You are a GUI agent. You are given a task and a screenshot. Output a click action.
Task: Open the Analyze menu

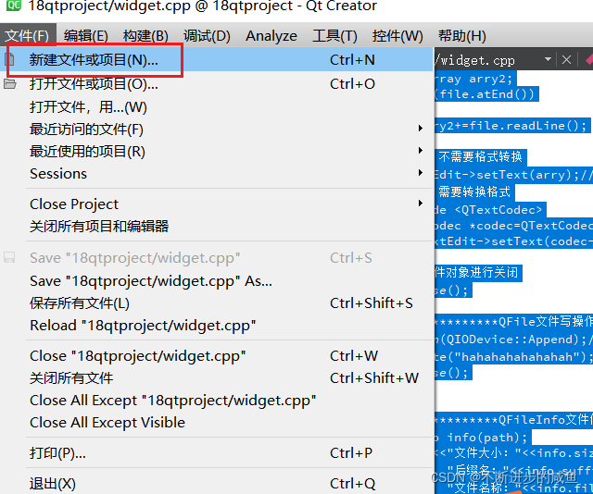coord(271,36)
